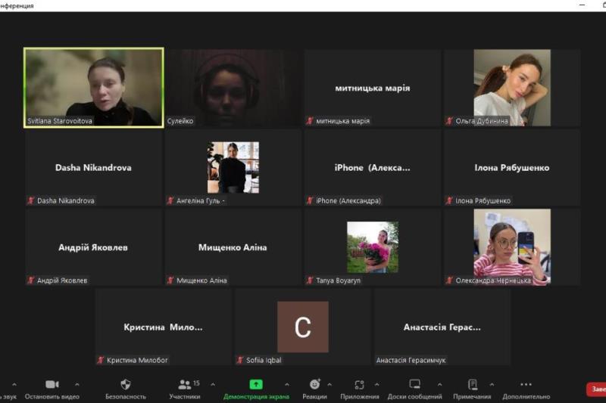Click the 'Svitlana Starovoitova' name label
Screen dimensions: 606x403
click(60, 121)
